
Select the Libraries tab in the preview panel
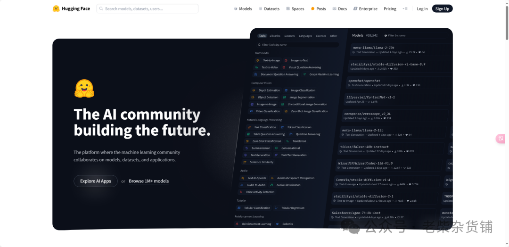275,36
